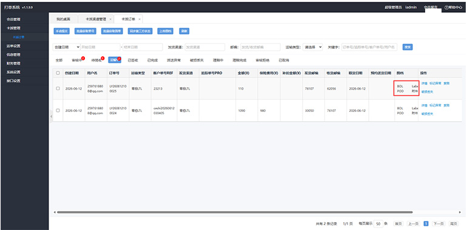The image size is (467, 230).
Task: Switch to the 卡派订单 tab
Action: [x=129, y=19]
